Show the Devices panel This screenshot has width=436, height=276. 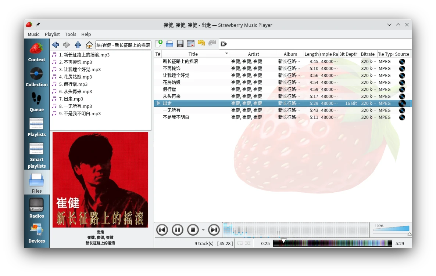click(36, 233)
